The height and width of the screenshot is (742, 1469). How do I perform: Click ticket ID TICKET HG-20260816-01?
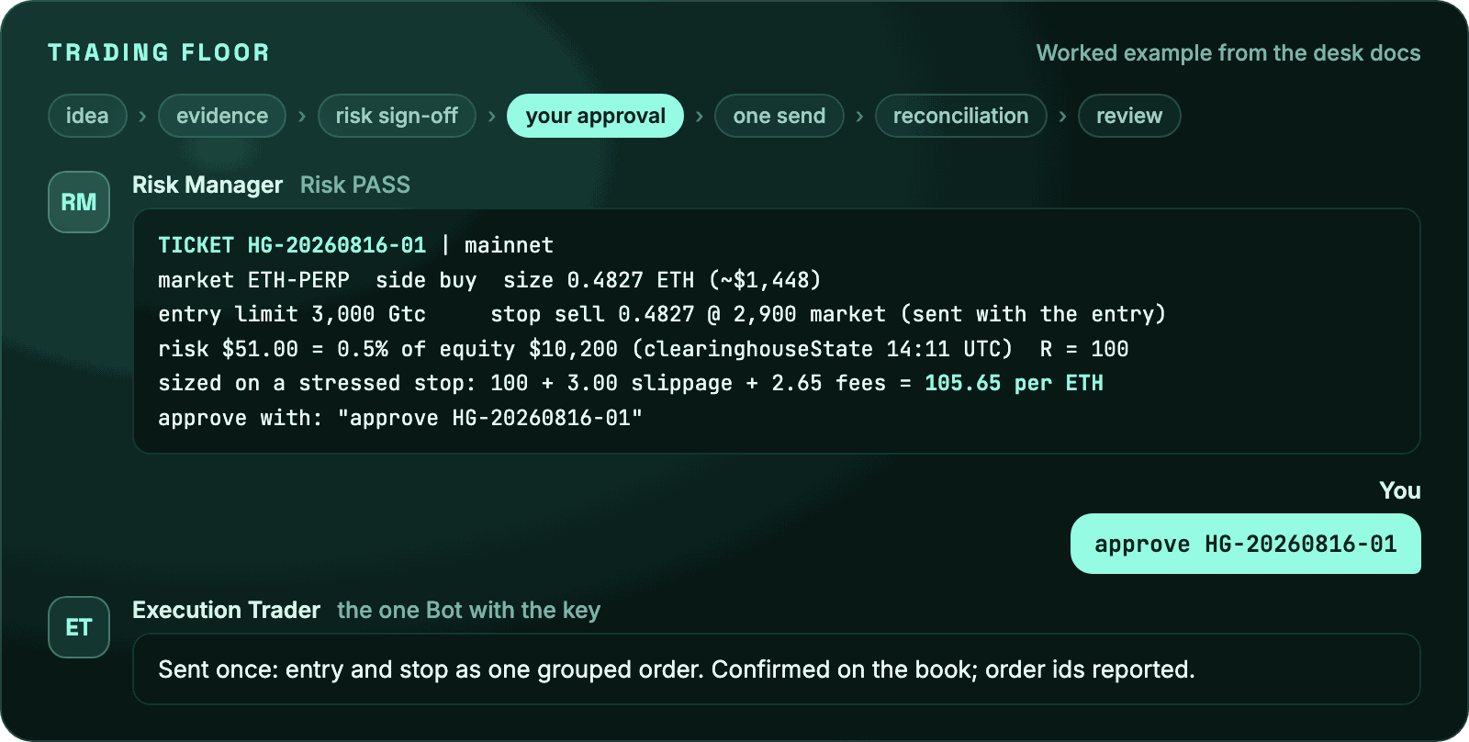(292, 245)
